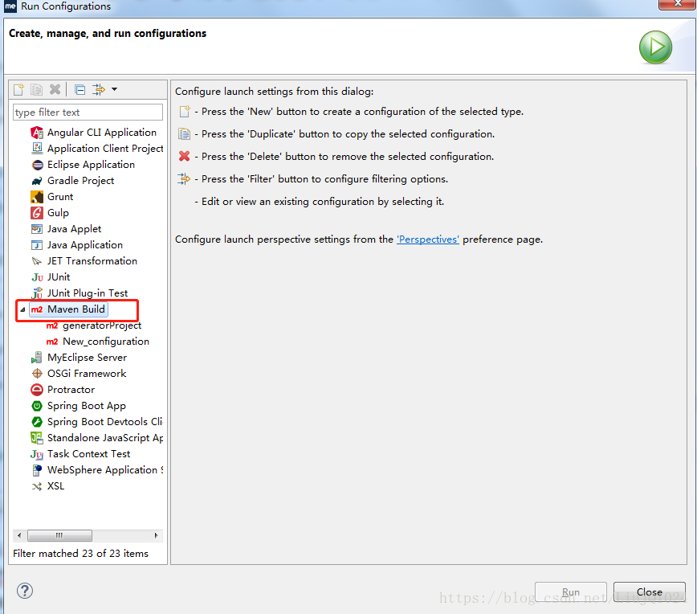Viewport: 697px width, 614px height.
Task: Select the Application Client Project icon
Action: click(x=37, y=148)
